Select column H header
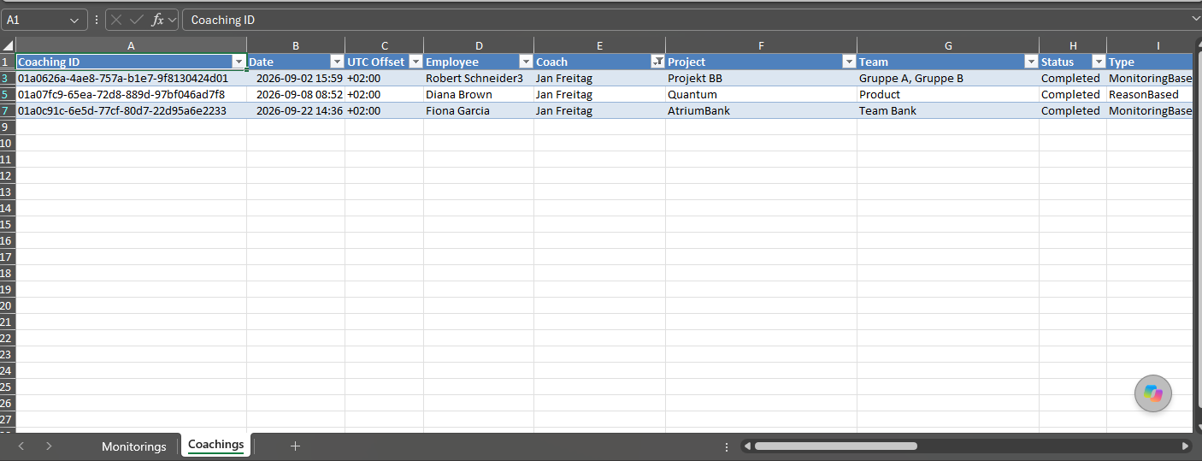1202x461 pixels. tap(1073, 45)
